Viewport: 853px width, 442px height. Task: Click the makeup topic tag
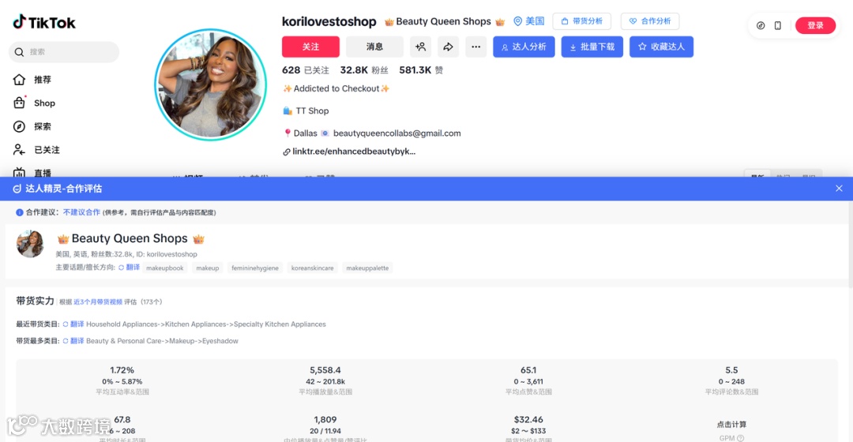coord(207,268)
